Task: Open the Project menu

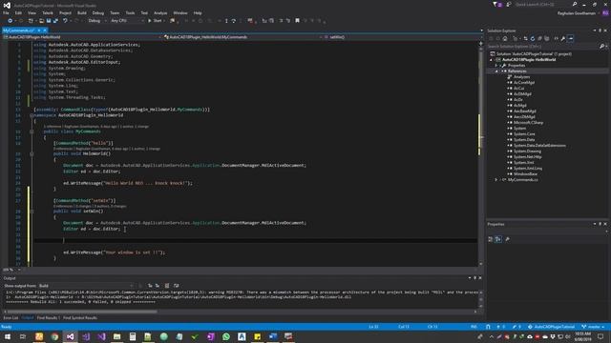Action: click(65, 12)
